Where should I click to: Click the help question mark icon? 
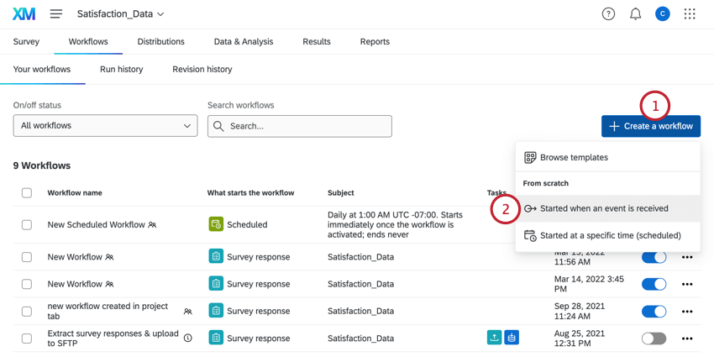pos(608,14)
